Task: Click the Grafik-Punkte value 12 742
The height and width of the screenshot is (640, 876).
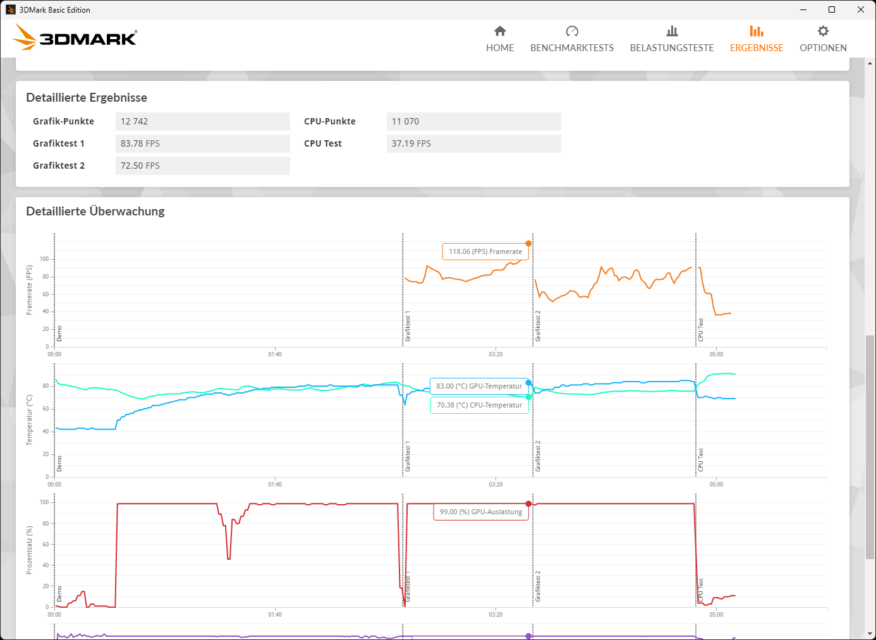Action: click(202, 121)
